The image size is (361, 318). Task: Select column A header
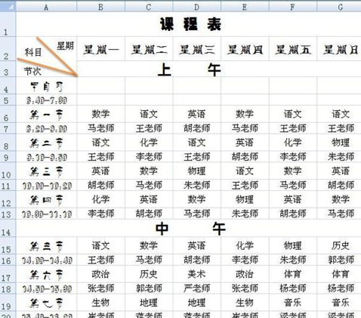[x=46, y=7]
